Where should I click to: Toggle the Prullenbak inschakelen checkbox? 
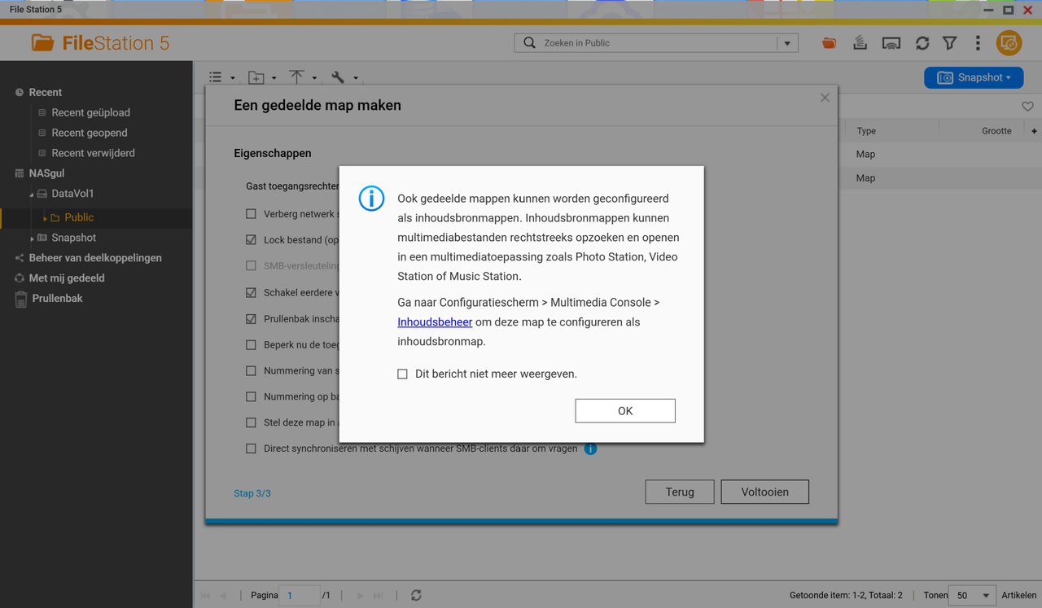click(251, 318)
